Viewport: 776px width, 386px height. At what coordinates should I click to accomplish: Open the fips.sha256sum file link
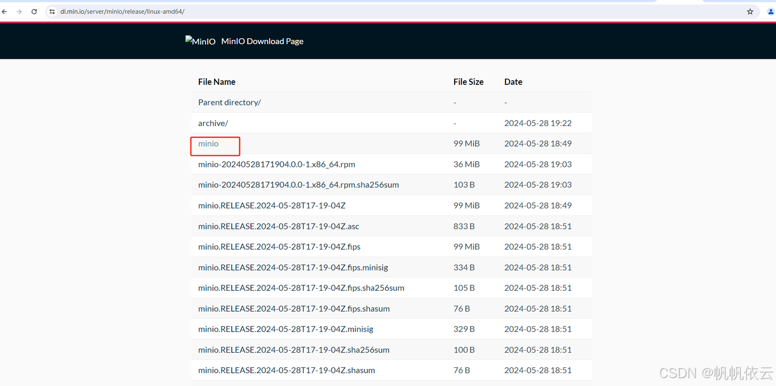(x=301, y=288)
